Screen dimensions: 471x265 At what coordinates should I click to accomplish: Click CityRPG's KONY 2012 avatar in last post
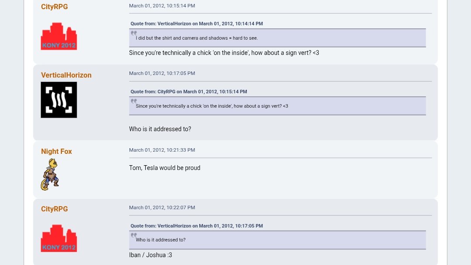tap(59, 238)
